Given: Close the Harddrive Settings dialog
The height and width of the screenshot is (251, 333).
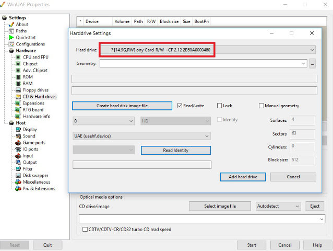Looking at the screenshot, I should (x=312, y=33).
